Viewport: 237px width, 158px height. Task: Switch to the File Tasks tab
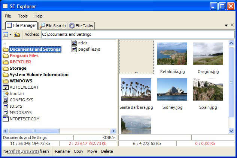click(81, 26)
